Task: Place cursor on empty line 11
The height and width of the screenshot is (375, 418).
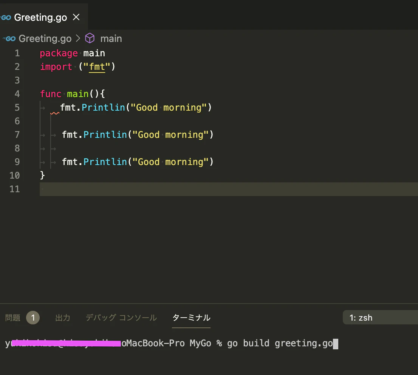Action: 229,189
